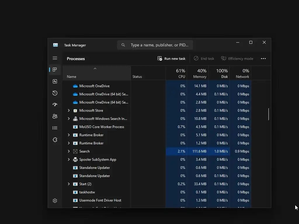The width and height of the screenshot is (299, 224).
Task: Click the Task Manager app icon
Action: click(55, 45)
